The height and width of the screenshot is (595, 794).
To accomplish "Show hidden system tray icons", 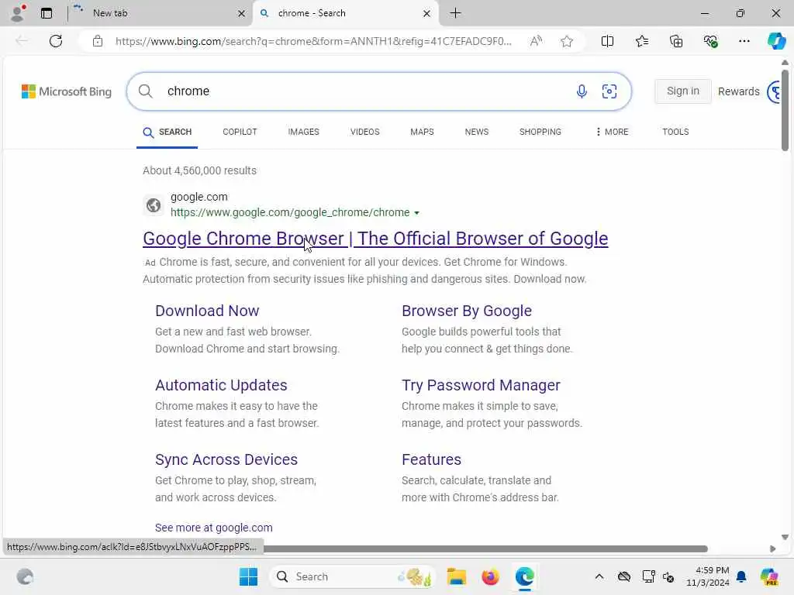I will coord(599,576).
